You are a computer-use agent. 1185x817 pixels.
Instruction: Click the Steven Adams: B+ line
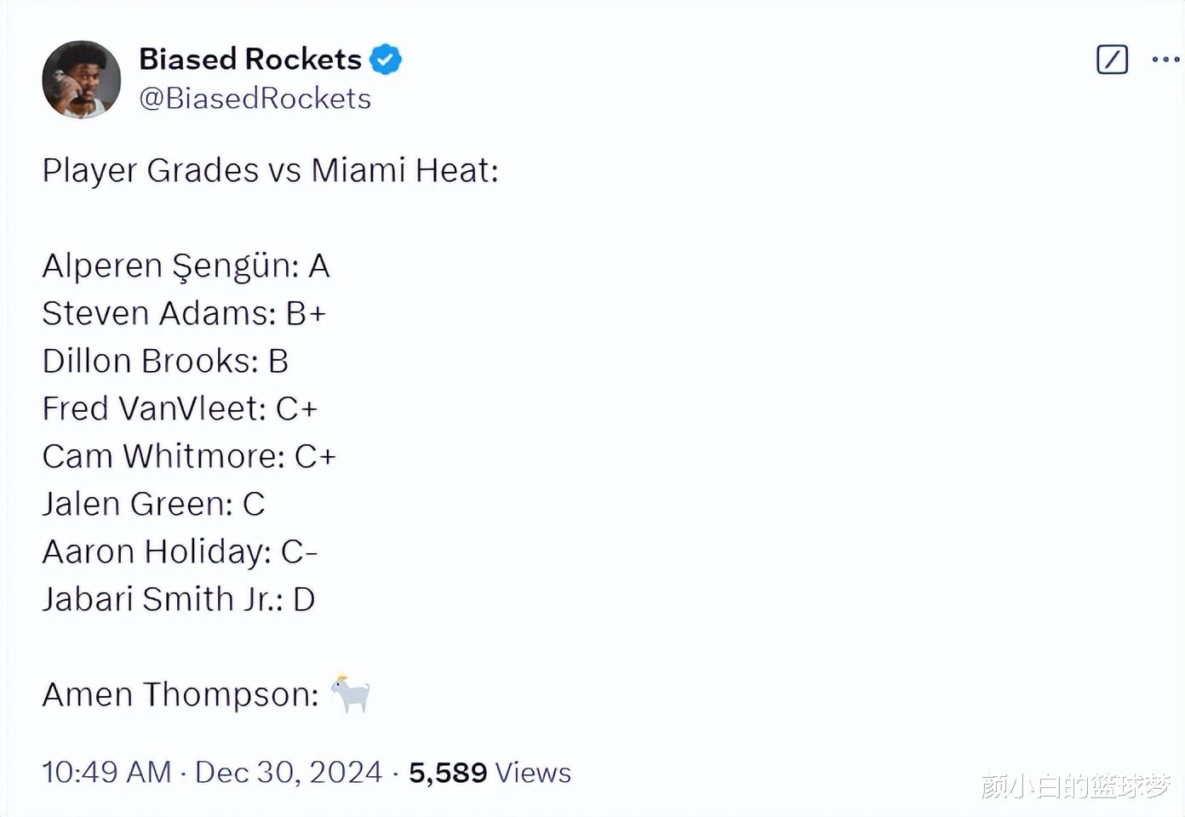184,313
